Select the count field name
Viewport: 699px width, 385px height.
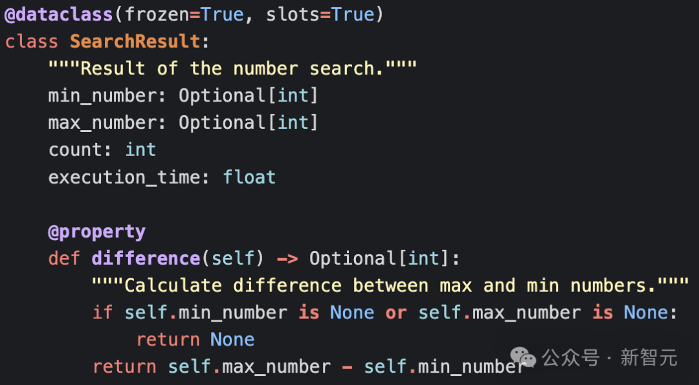(x=75, y=149)
